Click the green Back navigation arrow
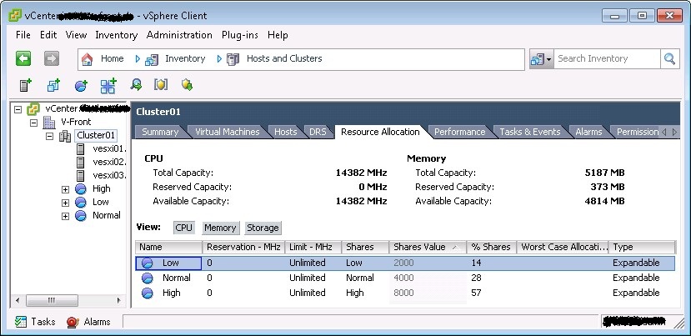Image resolution: width=691 pixels, height=336 pixels. (x=23, y=58)
